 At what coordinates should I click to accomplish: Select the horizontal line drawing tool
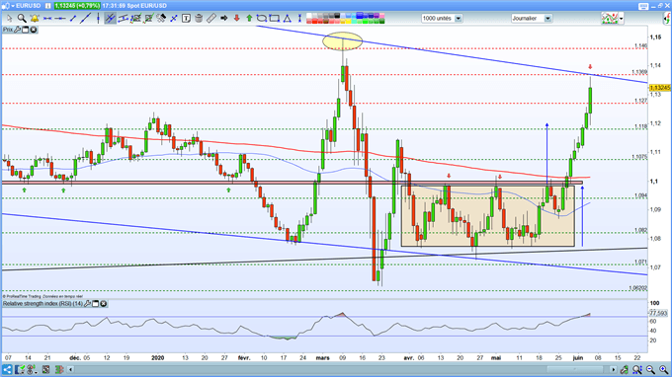[47, 19]
